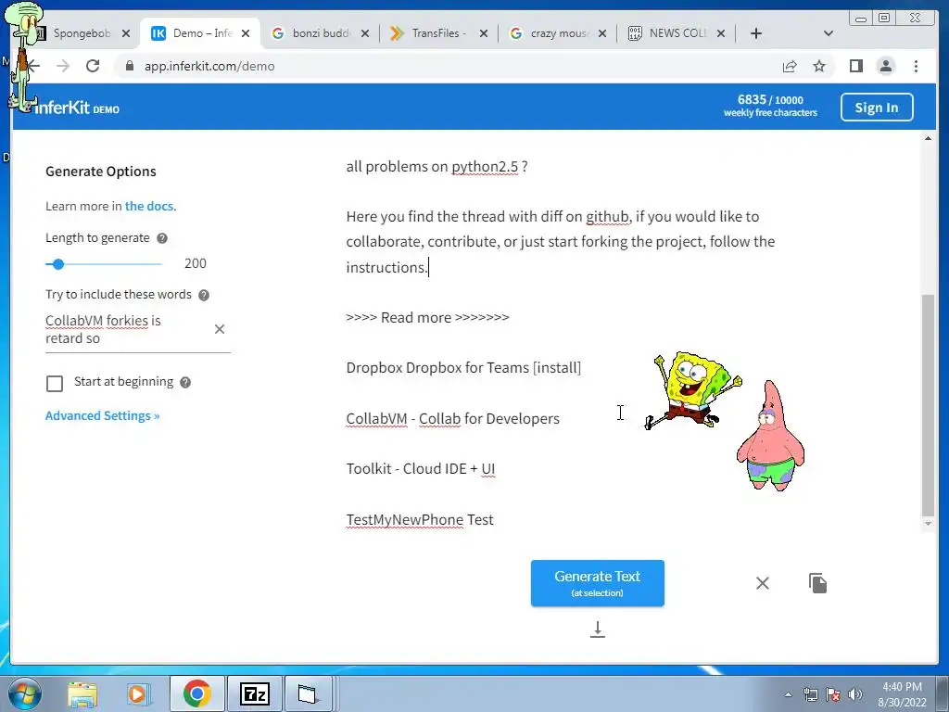Click the editor vertical scrollbar thumb
Screen dimensions: 949x712
(x=928, y=404)
